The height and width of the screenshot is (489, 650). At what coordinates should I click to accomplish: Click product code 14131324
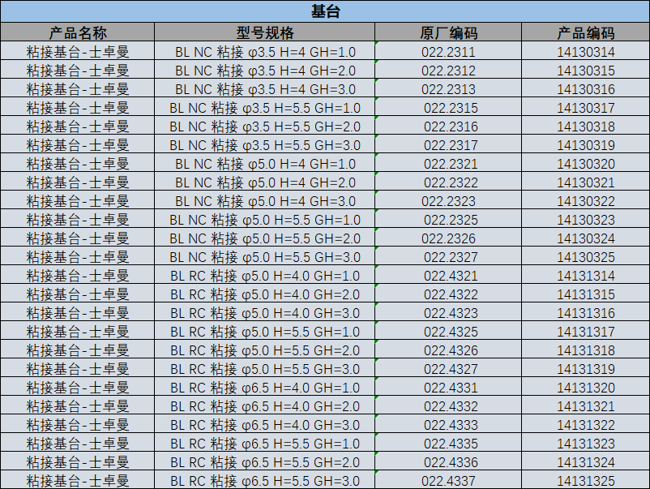(585, 462)
